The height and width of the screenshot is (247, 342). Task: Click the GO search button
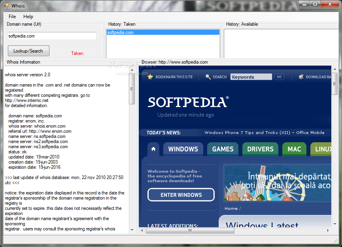[x=279, y=77]
